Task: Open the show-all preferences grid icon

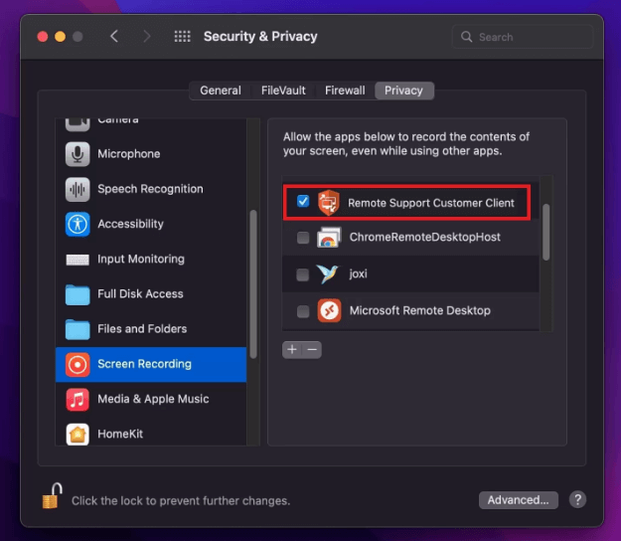Action: [182, 37]
